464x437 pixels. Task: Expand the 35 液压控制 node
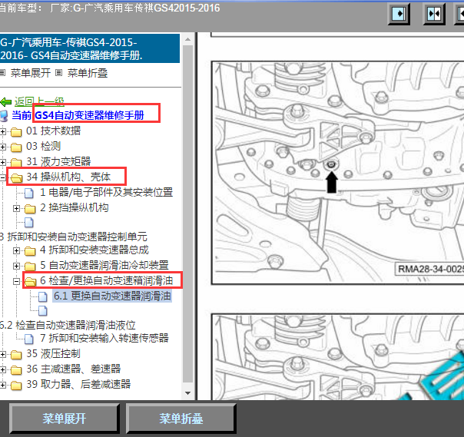(x=2, y=354)
